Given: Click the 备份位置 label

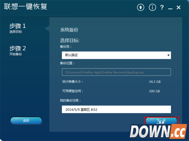Looking at the screenshot, I should [67, 63].
